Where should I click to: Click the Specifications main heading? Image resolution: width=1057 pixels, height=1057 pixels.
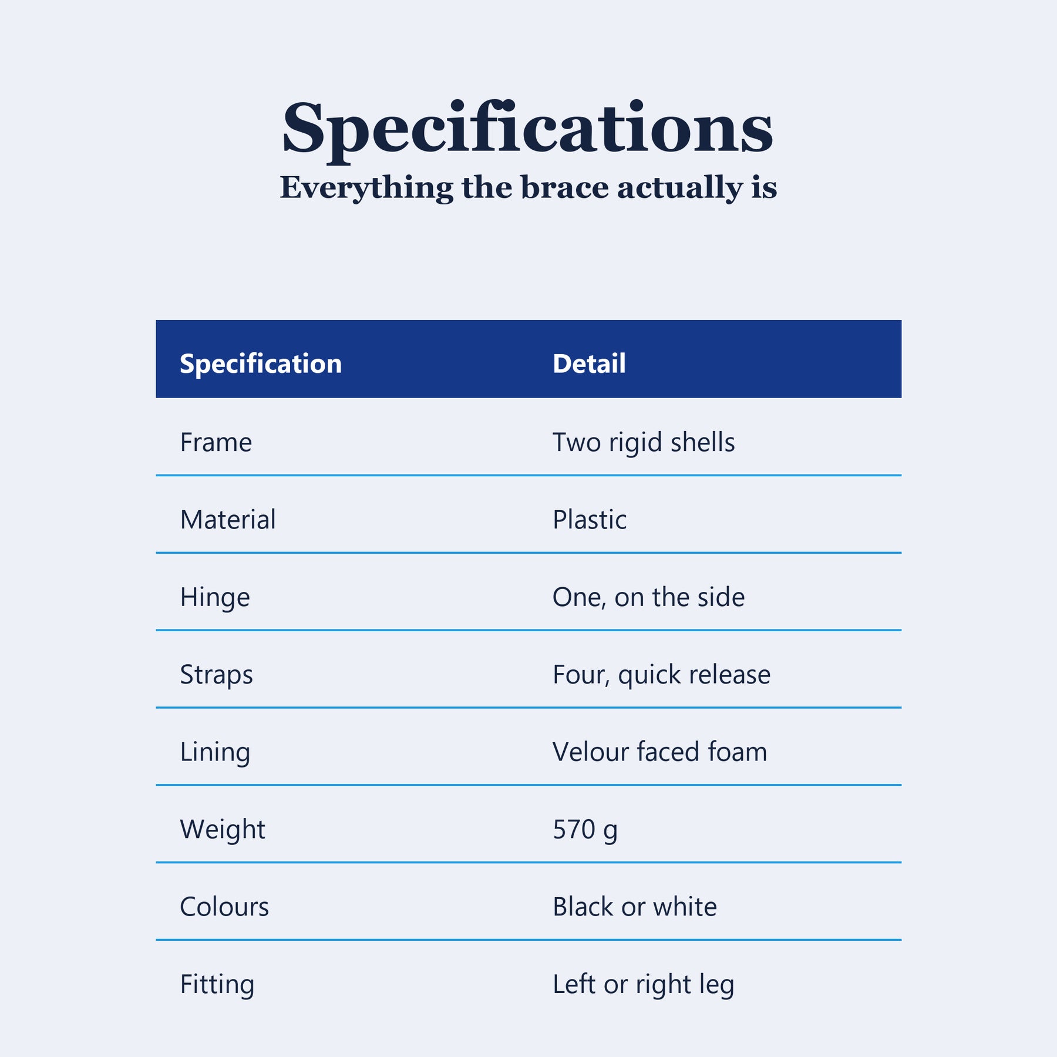[x=528, y=130]
